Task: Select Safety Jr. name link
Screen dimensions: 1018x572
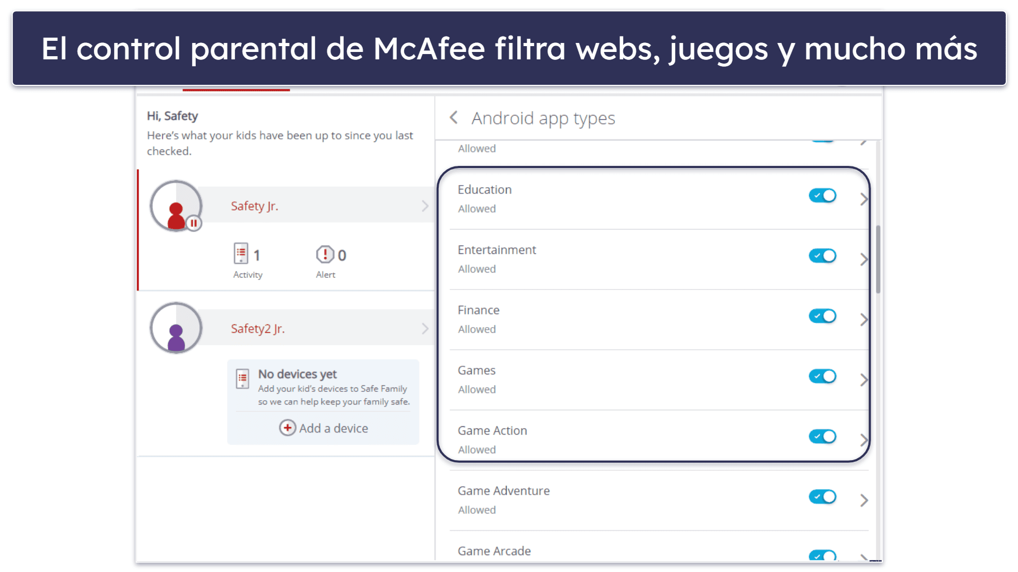Action: [254, 206]
